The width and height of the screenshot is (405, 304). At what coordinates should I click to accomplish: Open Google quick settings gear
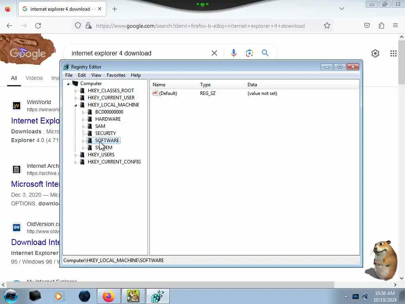(375, 53)
